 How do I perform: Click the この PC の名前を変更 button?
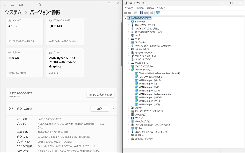pyautogui.click(x=100, y=95)
